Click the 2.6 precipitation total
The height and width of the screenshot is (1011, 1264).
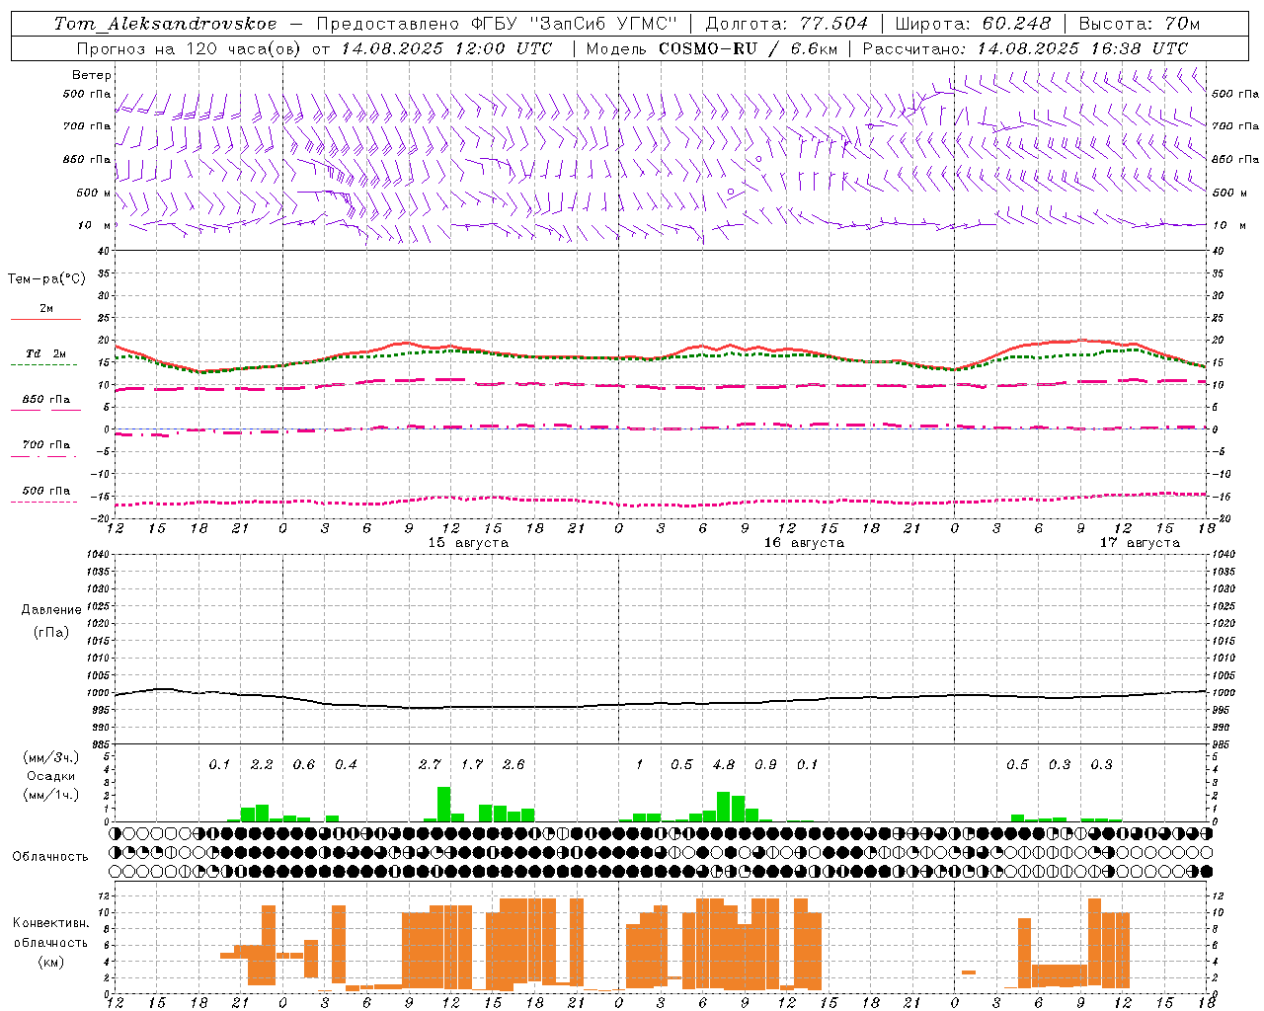pos(513,765)
